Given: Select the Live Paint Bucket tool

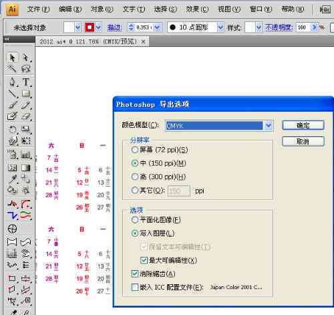Looking at the screenshot, I should (12, 190).
